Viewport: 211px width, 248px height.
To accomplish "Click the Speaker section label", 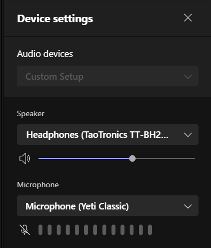I will 30,114.
